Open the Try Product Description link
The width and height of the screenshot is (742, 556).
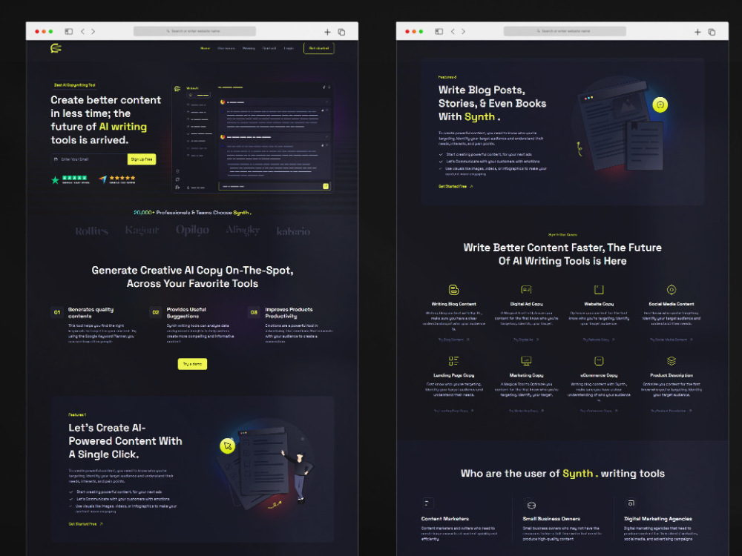(x=671, y=411)
